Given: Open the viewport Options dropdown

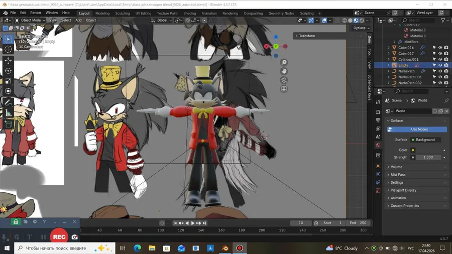Looking at the screenshot, I should coord(361,28).
